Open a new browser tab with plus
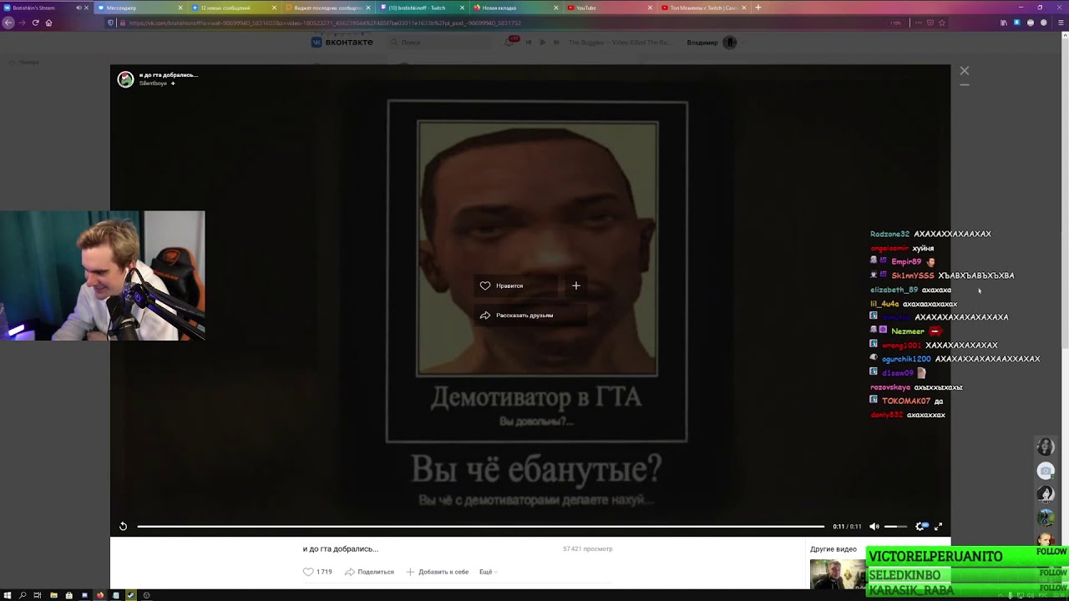Image resolution: width=1069 pixels, height=601 pixels. [758, 8]
